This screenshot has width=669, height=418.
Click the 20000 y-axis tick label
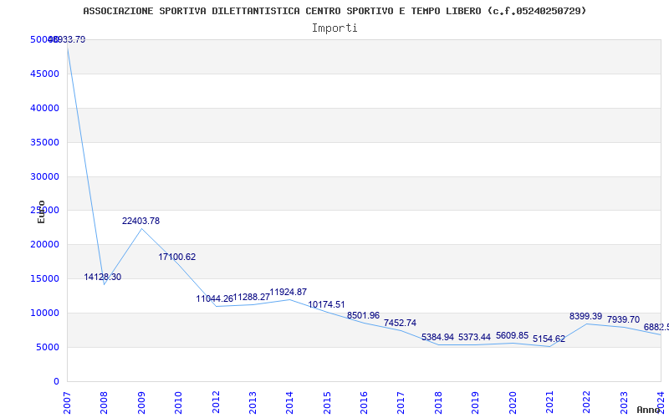point(45,244)
